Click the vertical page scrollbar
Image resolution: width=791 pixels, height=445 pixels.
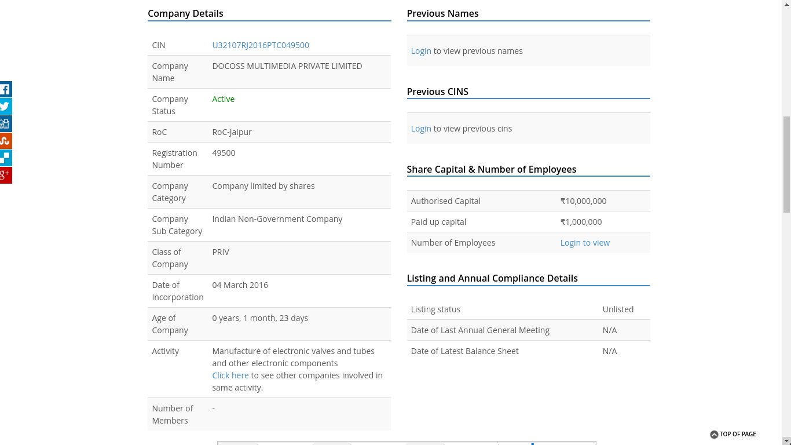point(786,164)
